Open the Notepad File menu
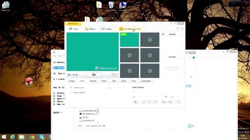 tap(55, 56)
